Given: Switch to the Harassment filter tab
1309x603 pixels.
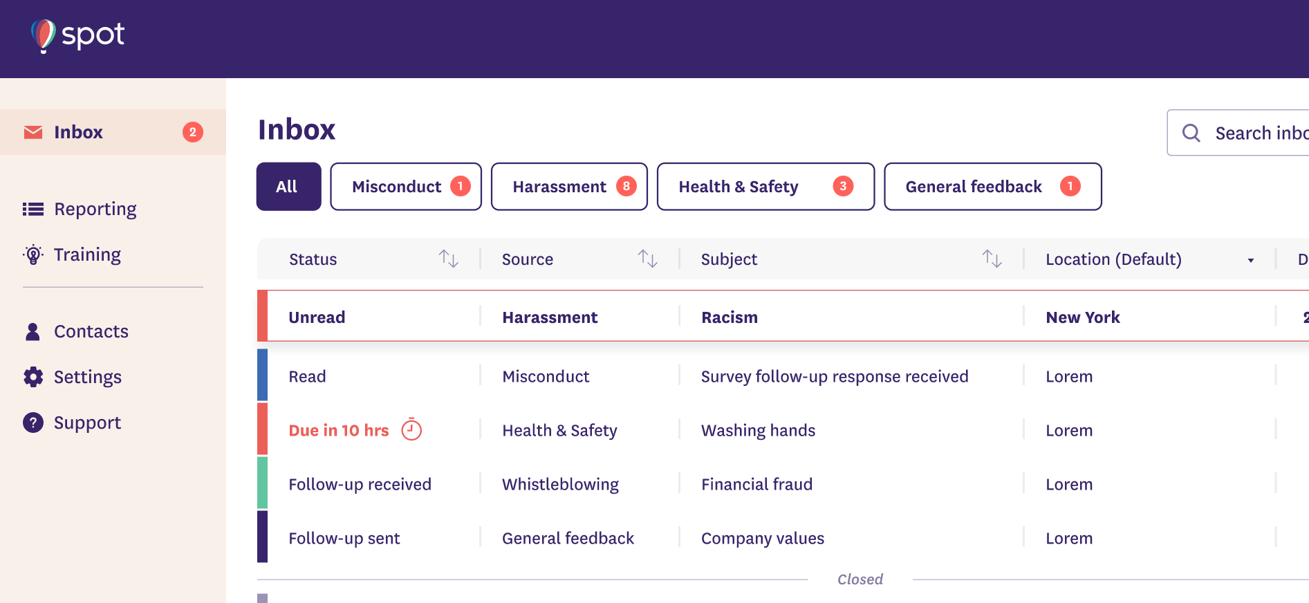Looking at the screenshot, I should click(x=568, y=187).
